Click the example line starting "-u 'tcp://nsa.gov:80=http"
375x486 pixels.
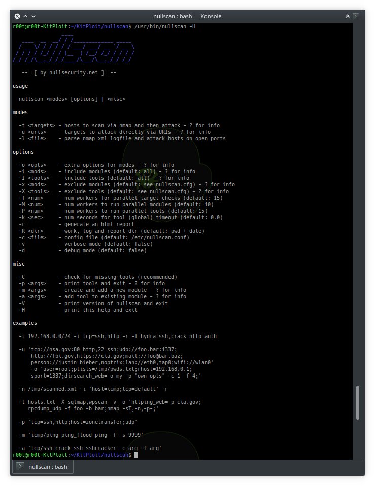98,349
